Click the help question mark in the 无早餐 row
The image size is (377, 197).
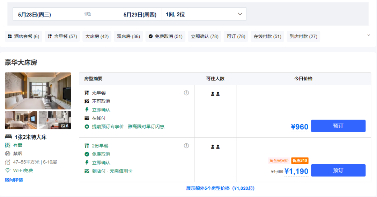[x=186, y=93]
